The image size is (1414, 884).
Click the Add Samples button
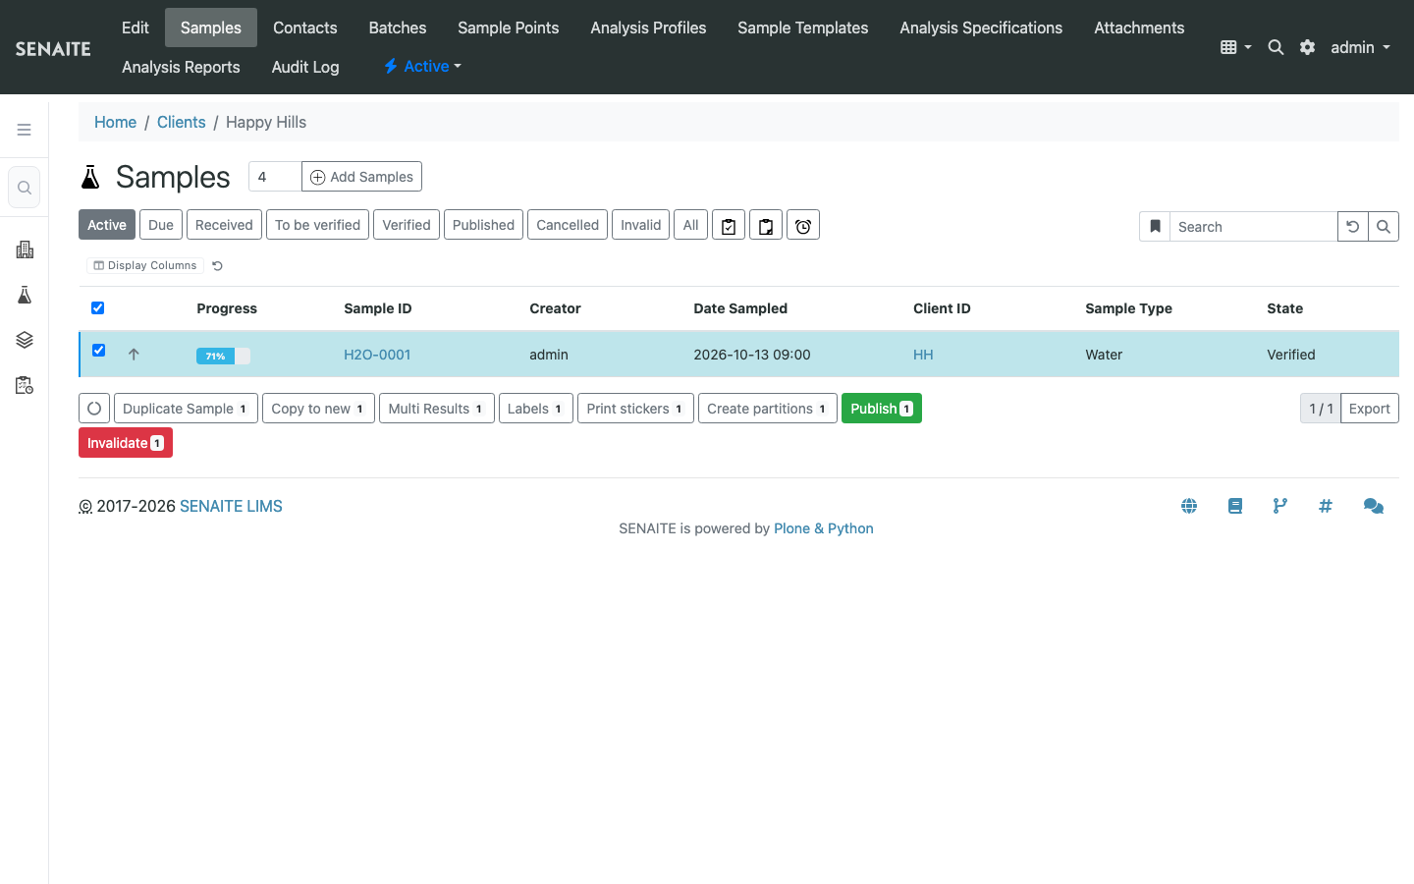click(362, 177)
